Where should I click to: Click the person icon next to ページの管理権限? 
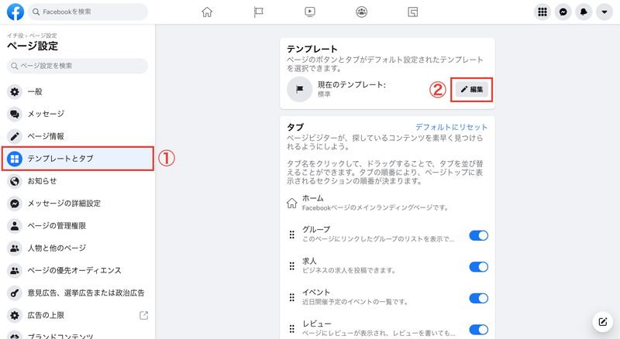15,225
